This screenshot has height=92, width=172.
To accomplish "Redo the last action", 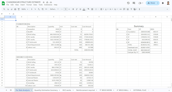I will click(12, 9).
